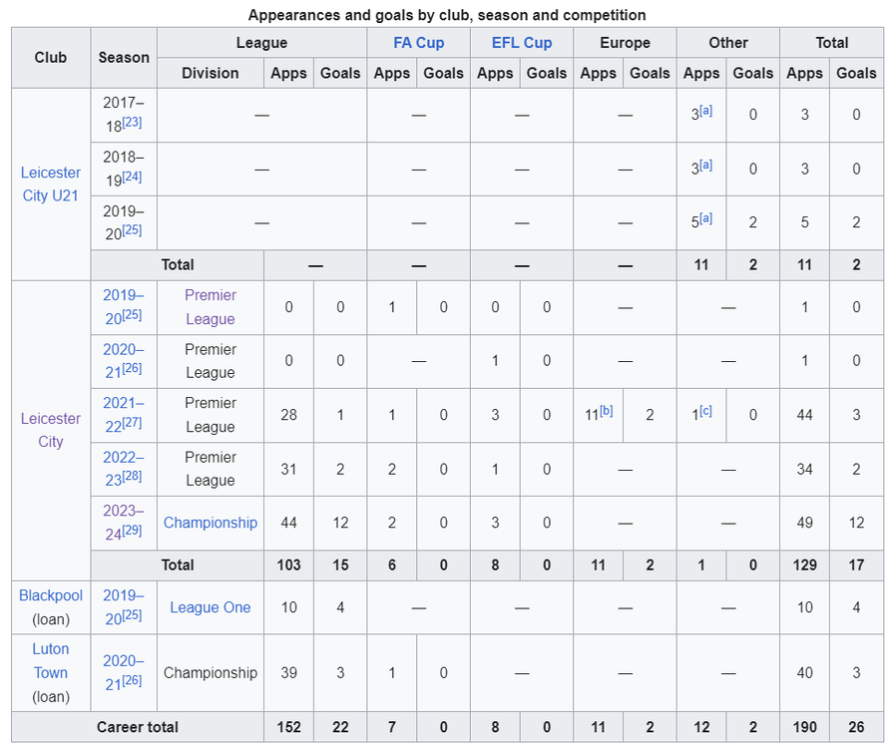The image size is (888, 748).
Task: Open footnote [a] in the 2018–19 row
Action: click(705, 165)
